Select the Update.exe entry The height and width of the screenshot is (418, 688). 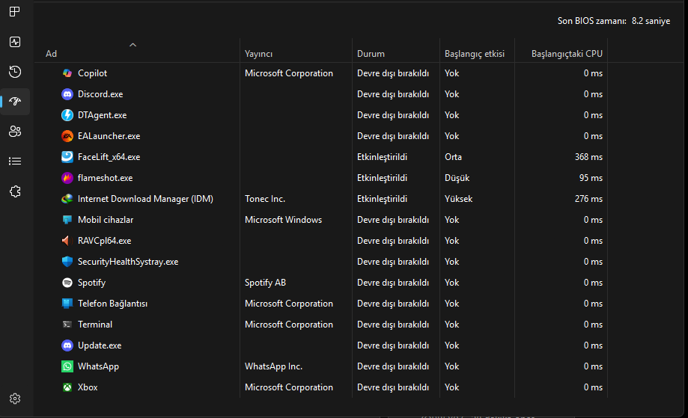(100, 345)
